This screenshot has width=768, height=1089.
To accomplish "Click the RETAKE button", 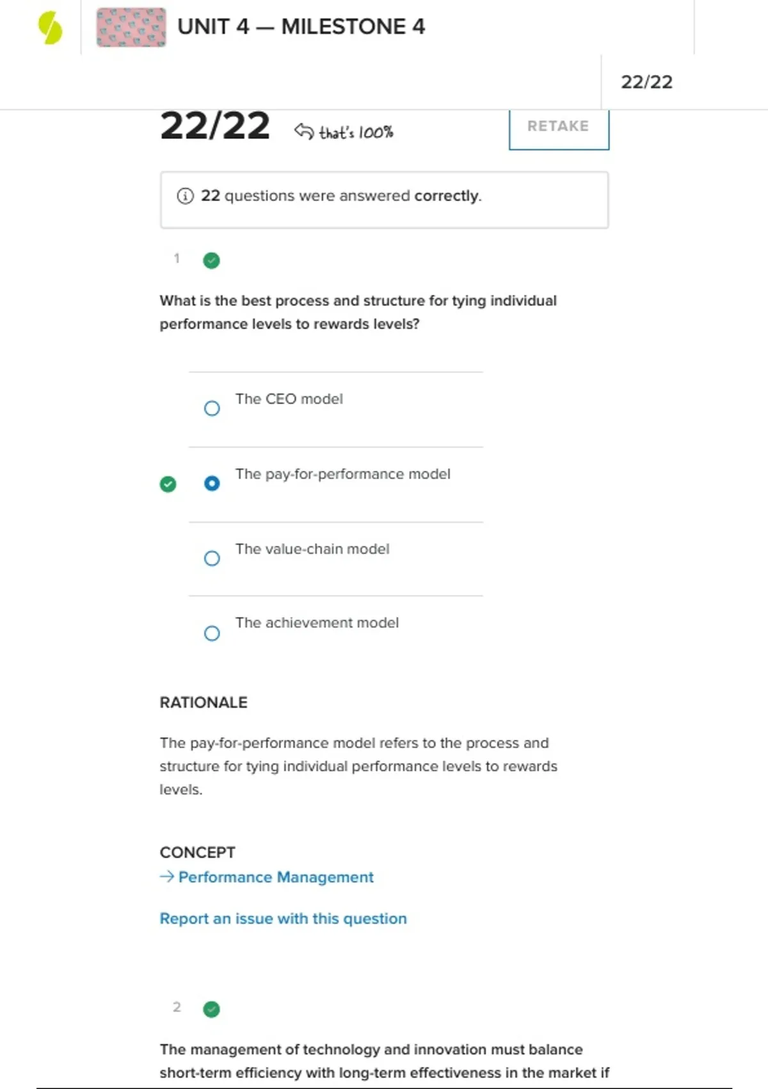I will click(559, 127).
